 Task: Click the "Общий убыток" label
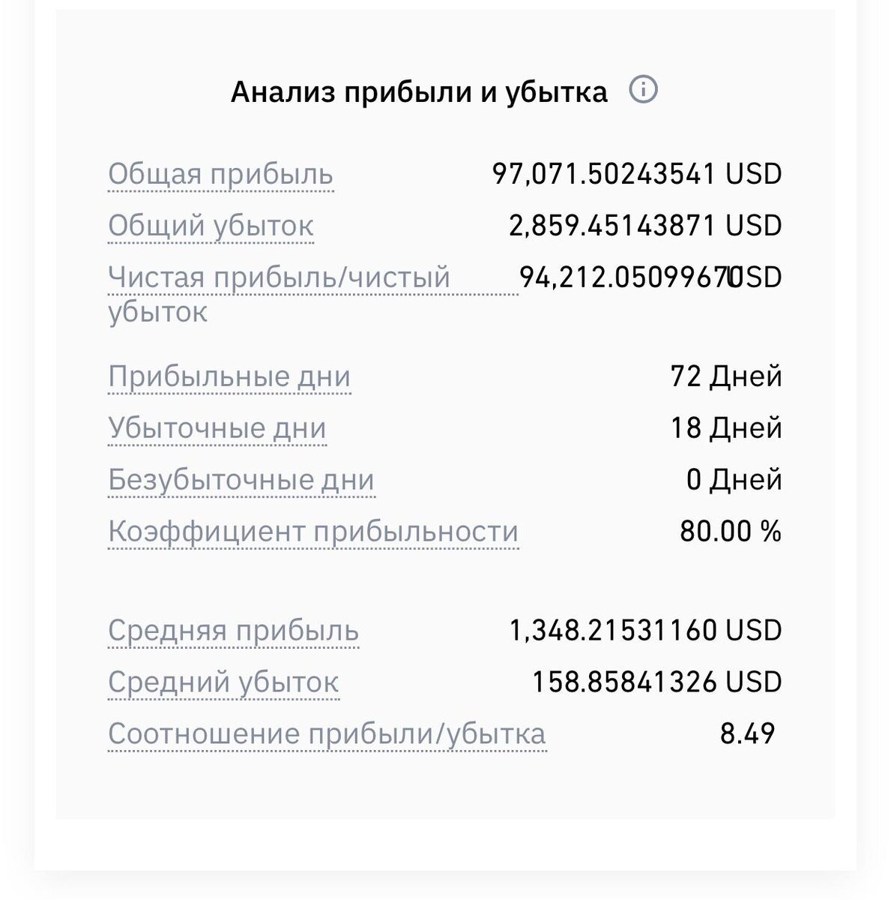click(211, 226)
